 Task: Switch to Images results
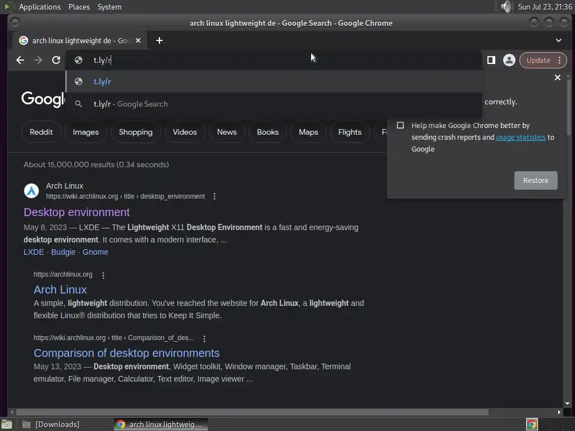tap(86, 132)
